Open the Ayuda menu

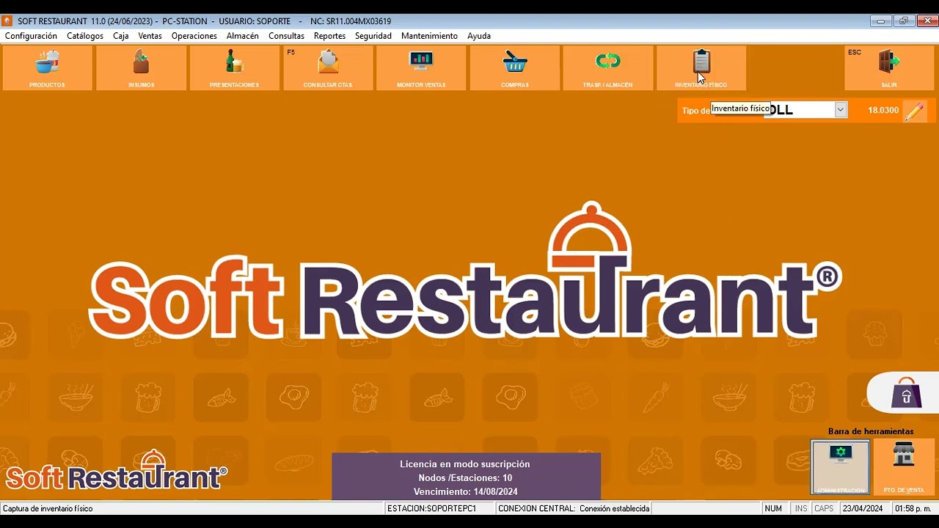tap(479, 36)
